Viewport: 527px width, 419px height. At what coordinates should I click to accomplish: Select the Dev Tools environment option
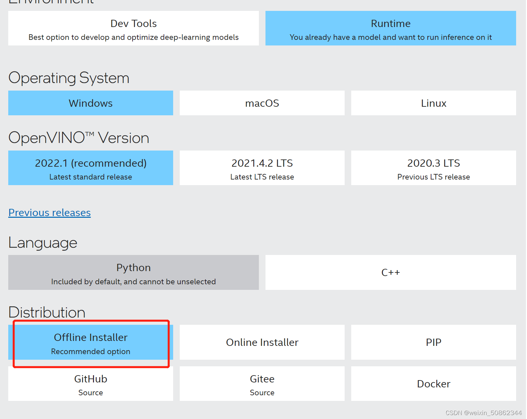pyautogui.click(x=134, y=28)
